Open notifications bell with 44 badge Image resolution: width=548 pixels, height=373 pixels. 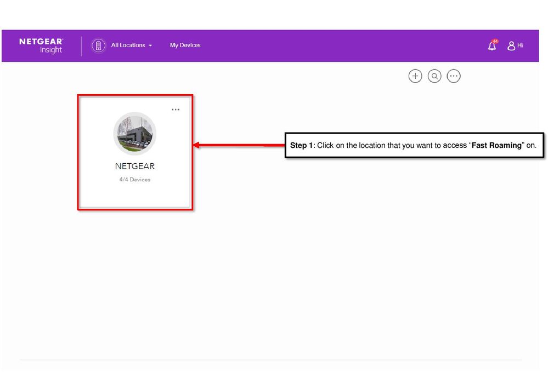pyautogui.click(x=493, y=45)
